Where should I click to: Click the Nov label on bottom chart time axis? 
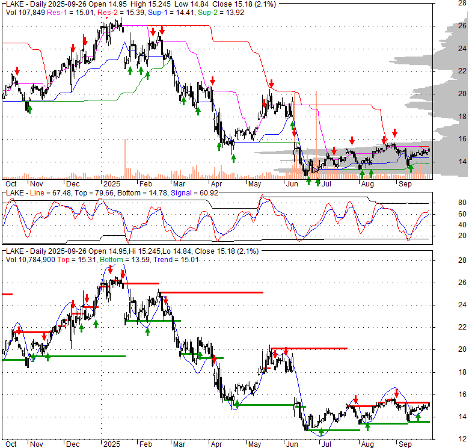pyautogui.click(x=37, y=444)
